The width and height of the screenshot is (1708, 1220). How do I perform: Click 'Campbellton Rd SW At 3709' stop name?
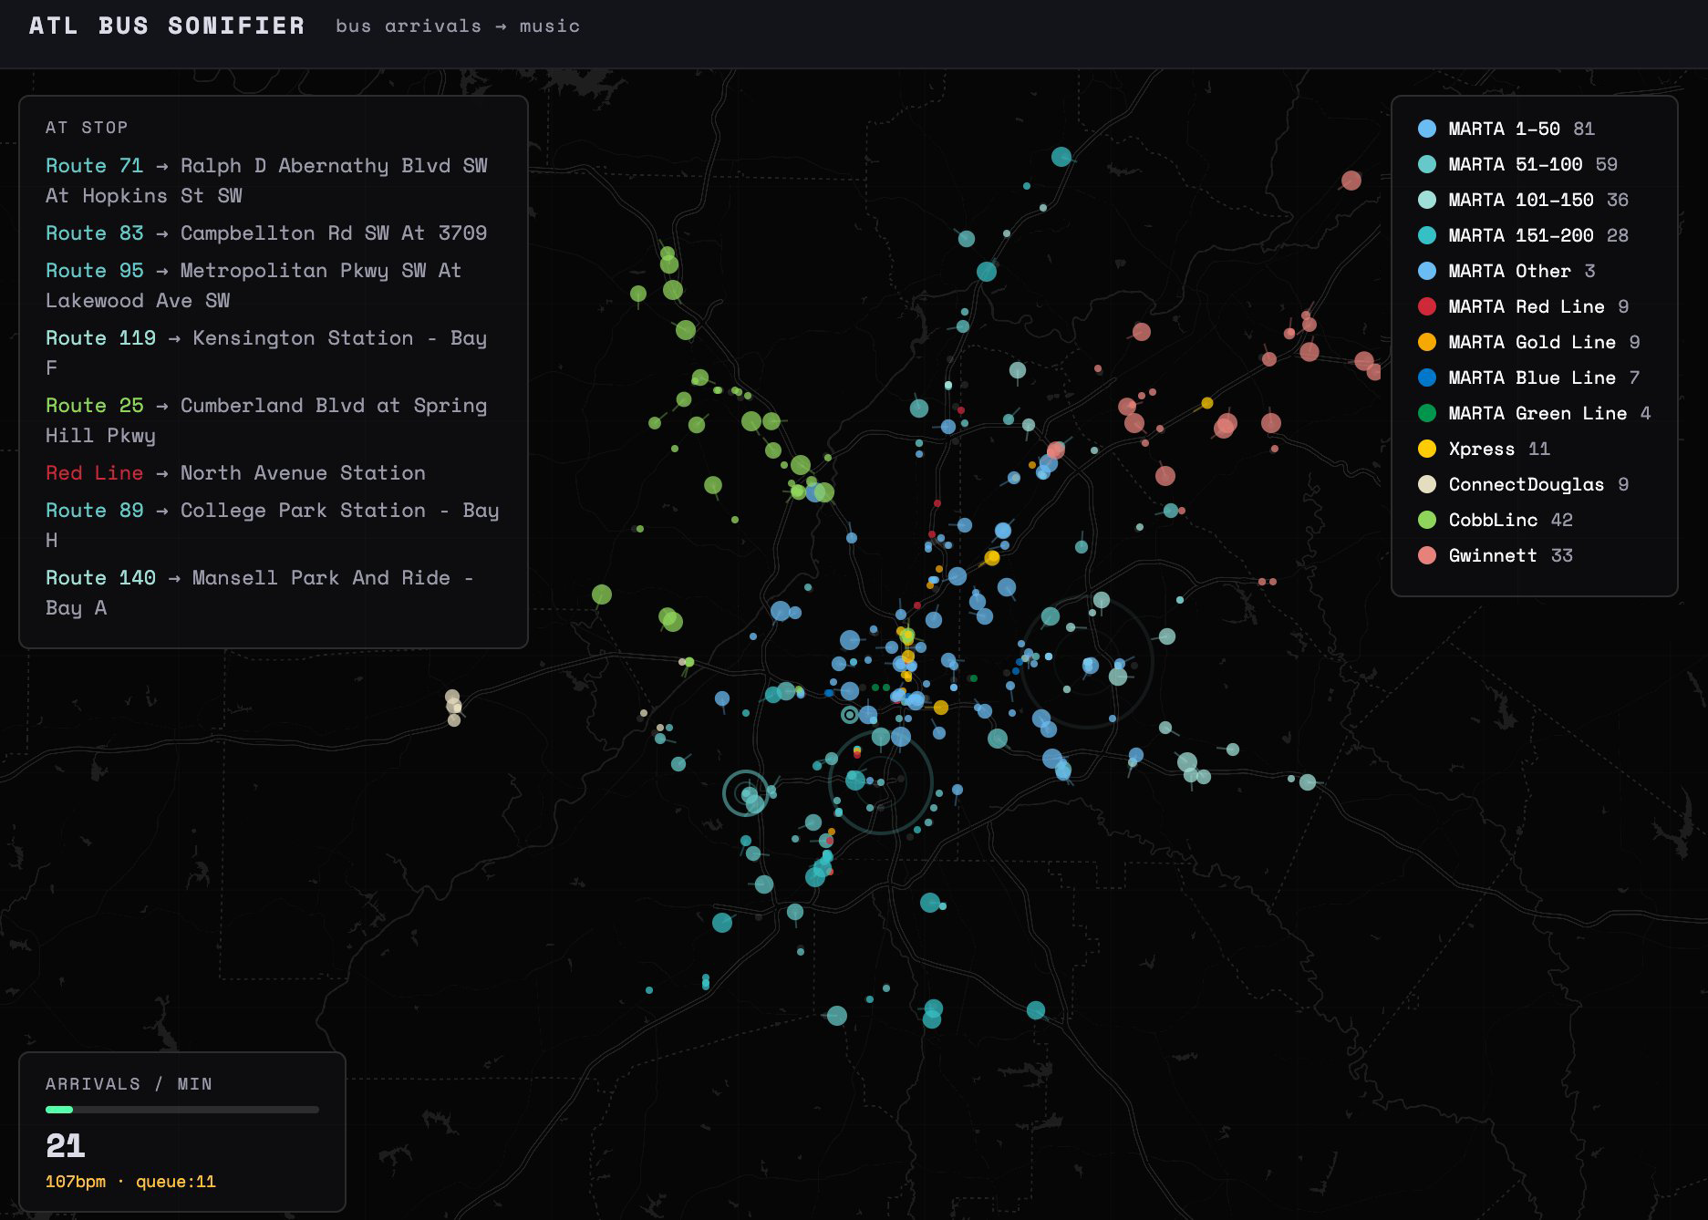point(334,233)
